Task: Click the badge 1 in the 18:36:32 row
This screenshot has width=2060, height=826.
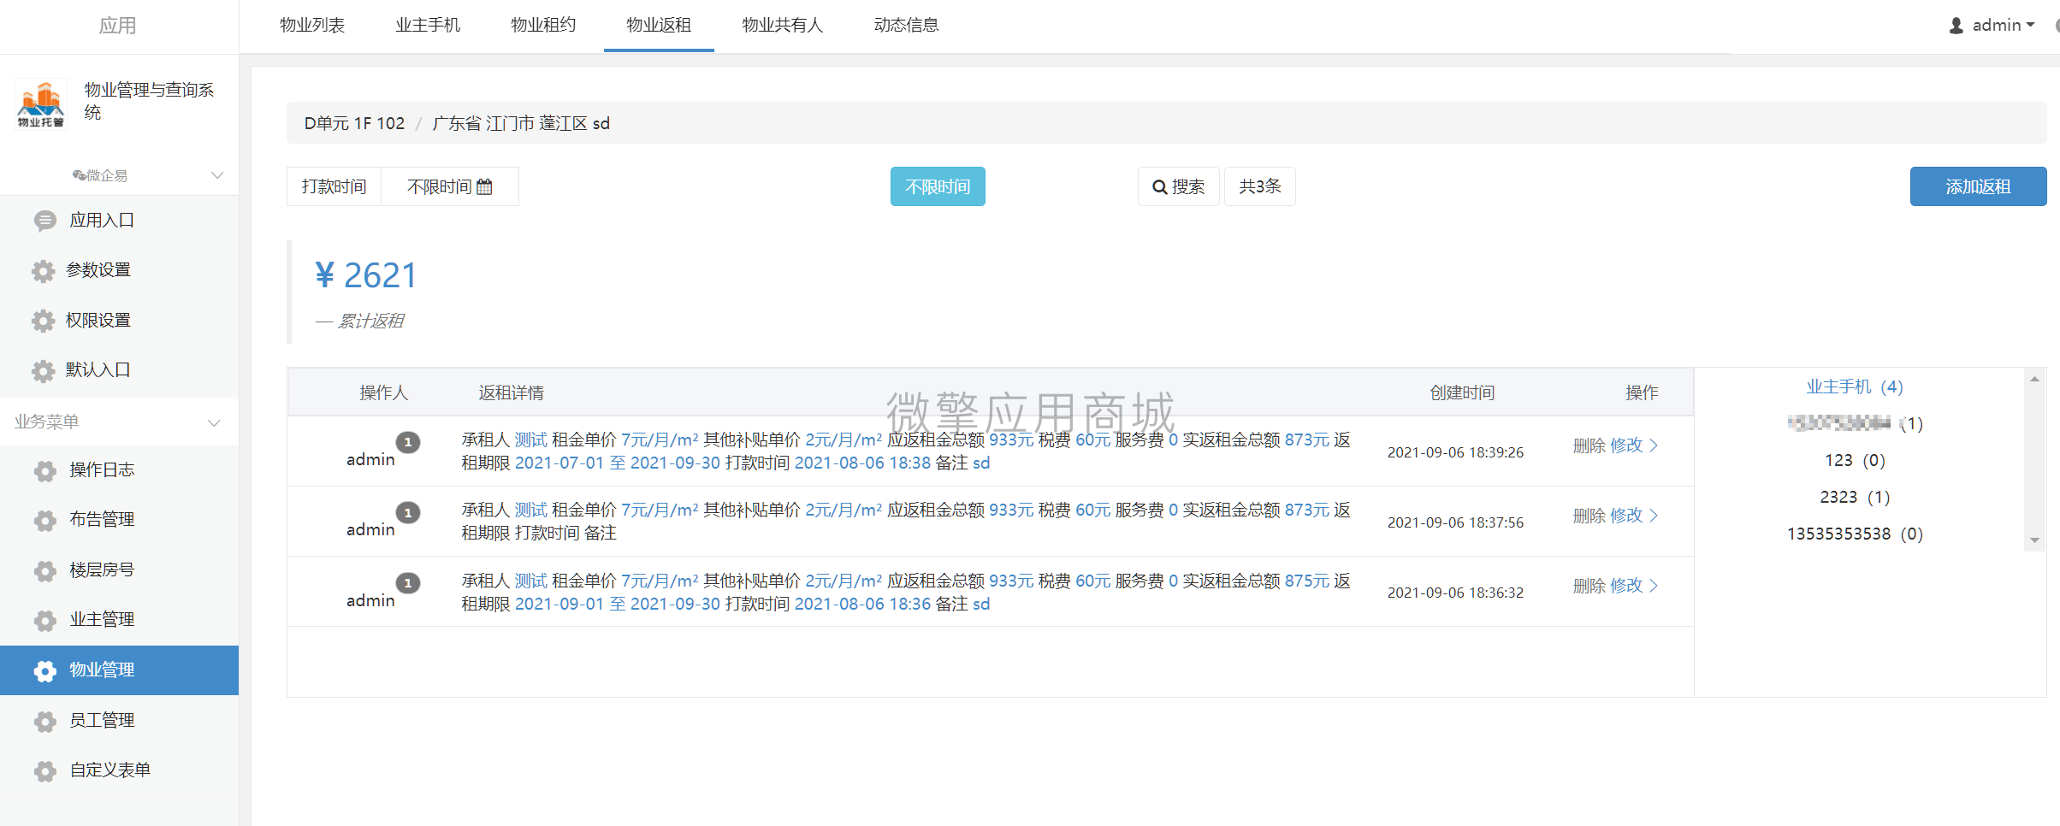Action: [x=408, y=582]
